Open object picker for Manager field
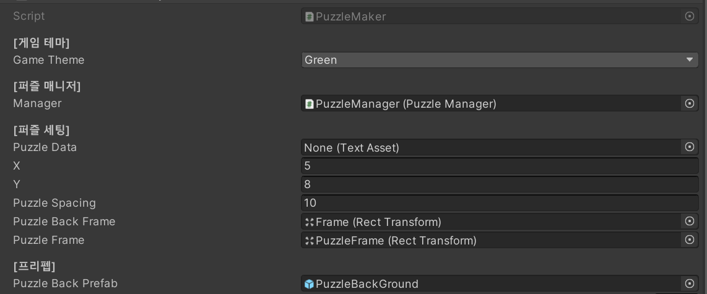This screenshot has width=707, height=294. (690, 103)
